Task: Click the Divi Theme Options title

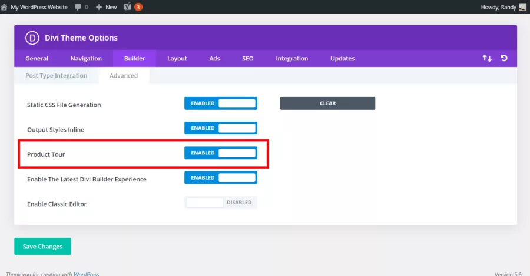Action: coord(81,38)
